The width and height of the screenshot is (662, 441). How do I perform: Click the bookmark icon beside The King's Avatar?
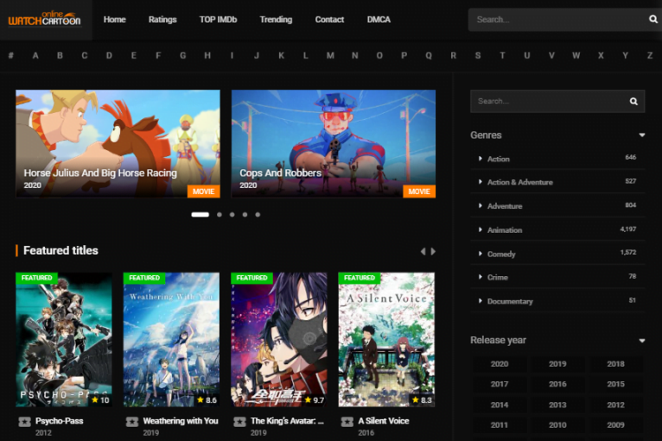click(240, 422)
